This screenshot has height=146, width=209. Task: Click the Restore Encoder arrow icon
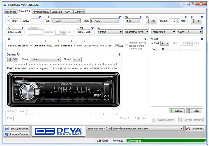pyautogui.click(x=7, y=134)
